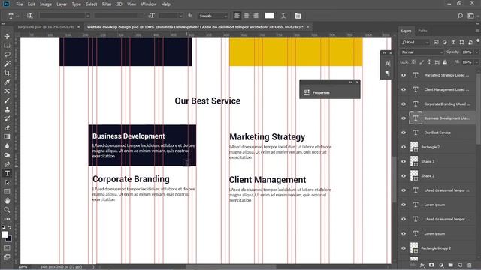Delete layer with trash icon
The image size is (481, 270).
469,265
